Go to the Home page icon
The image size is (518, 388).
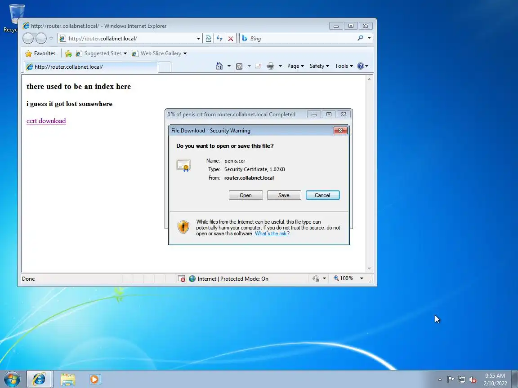point(219,66)
